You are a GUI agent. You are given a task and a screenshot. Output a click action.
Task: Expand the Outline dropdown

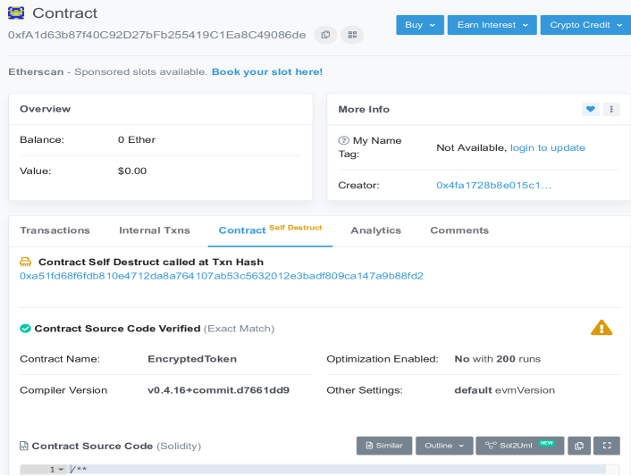pyautogui.click(x=444, y=446)
